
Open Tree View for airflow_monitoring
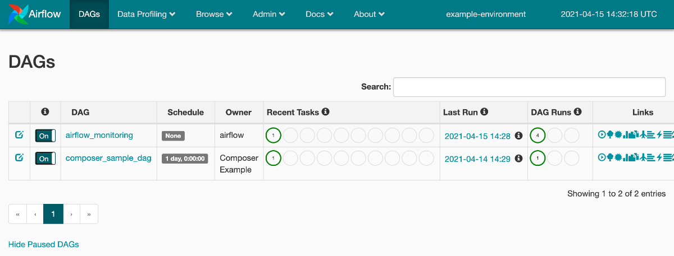[610, 134]
